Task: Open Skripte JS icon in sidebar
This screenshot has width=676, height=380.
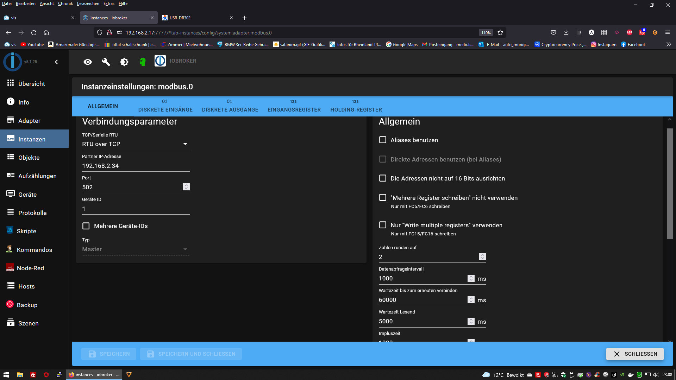Action: click(10, 230)
